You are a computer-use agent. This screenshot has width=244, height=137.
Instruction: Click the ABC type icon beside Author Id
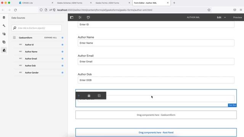coord(21,45)
